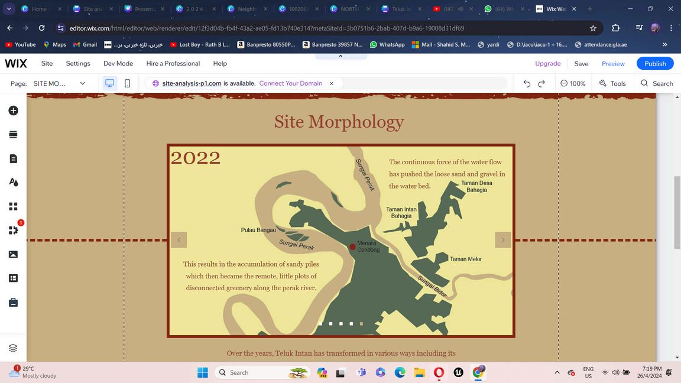Open Hire a Professional menu

[x=173, y=63]
